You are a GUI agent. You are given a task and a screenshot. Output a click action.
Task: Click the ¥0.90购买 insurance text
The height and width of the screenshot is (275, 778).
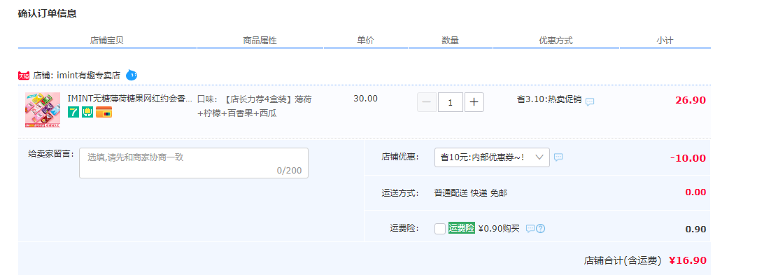point(499,228)
